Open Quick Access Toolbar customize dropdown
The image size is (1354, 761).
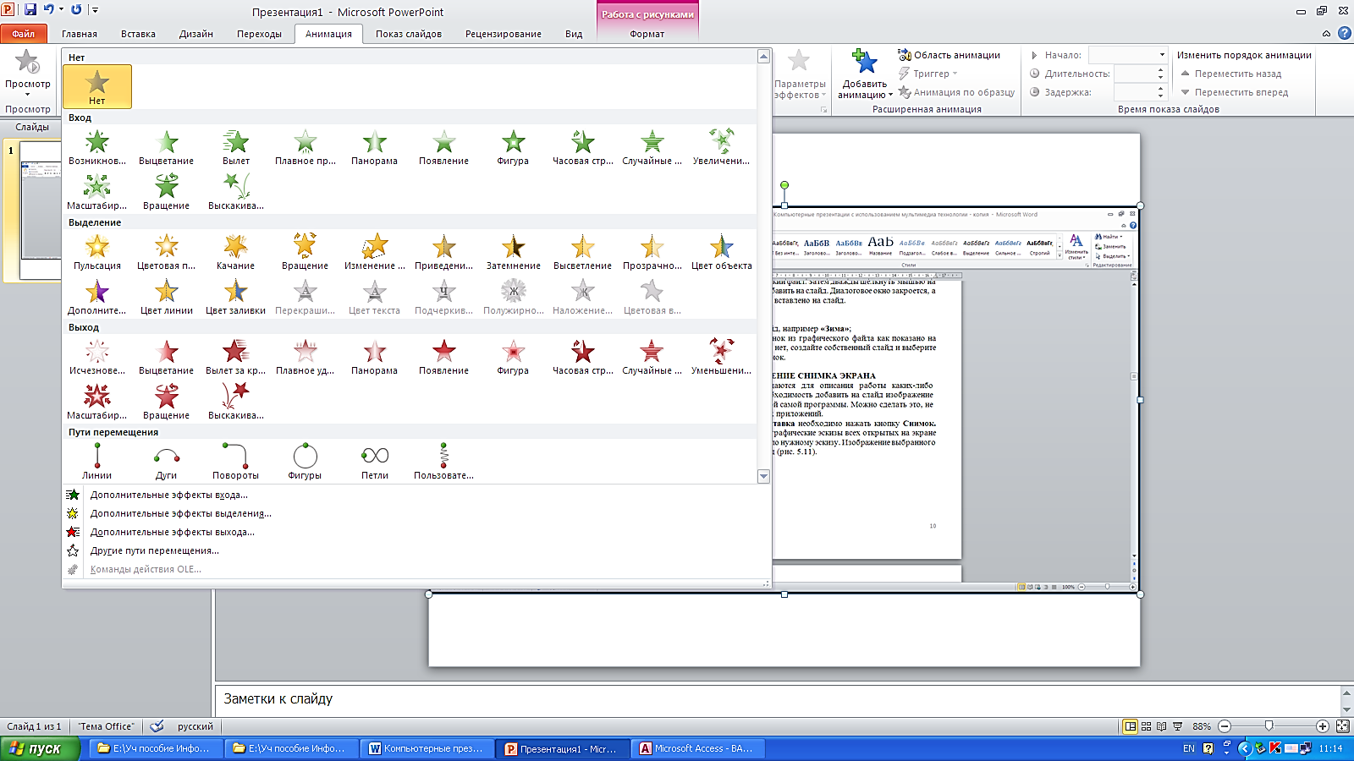click(x=96, y=10)
